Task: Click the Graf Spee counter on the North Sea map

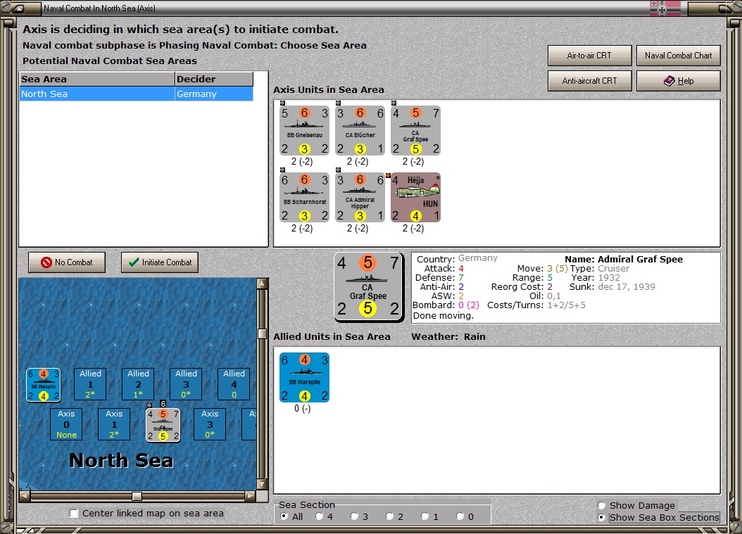Action: tap(163, 424)
